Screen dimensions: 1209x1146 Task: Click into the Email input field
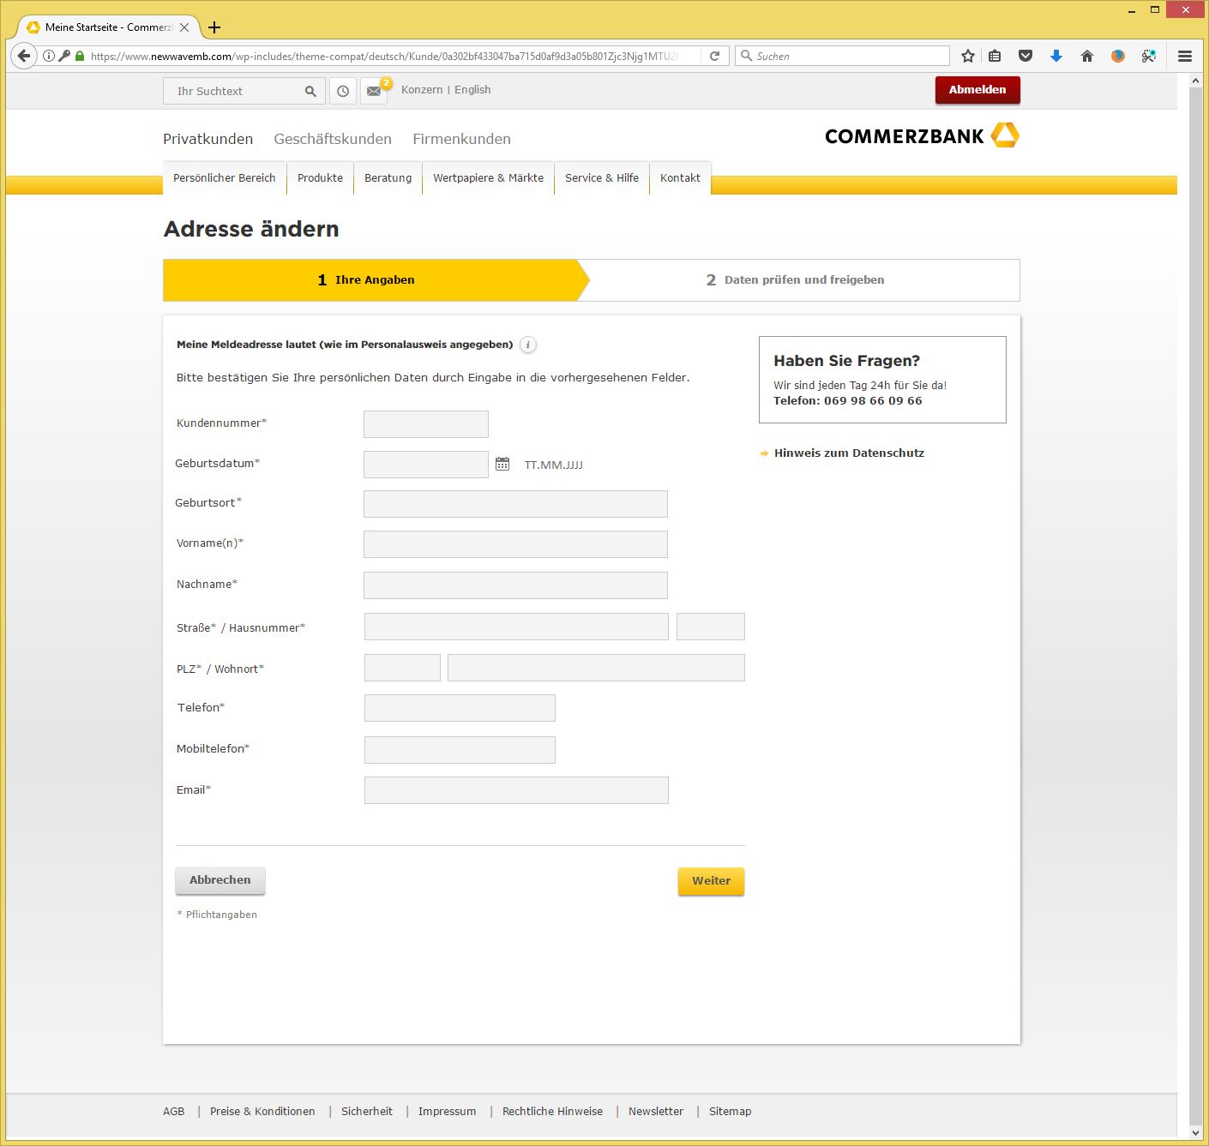[516, 790]
